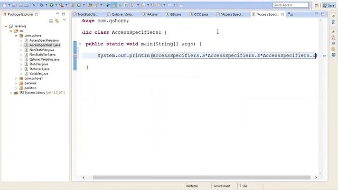
Task: Switch to the Java perspective button
Action: [328, 5]
